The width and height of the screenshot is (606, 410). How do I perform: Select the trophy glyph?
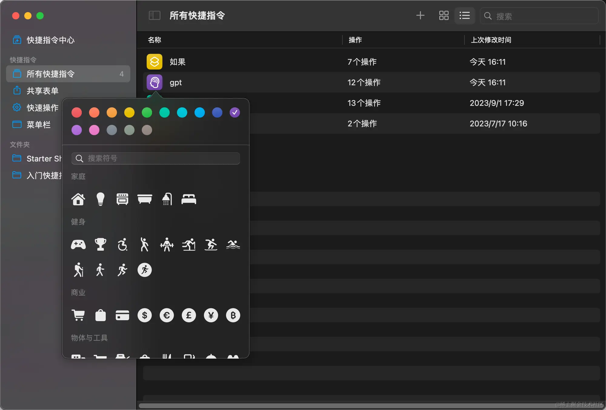click(x=100, y=245)
